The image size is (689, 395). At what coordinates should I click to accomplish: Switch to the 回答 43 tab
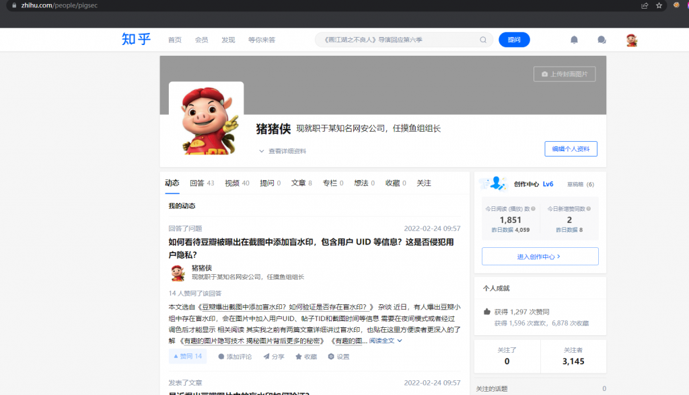point(202,183)
